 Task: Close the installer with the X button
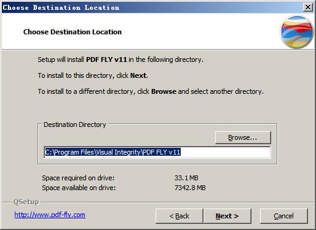coord(307,7)
